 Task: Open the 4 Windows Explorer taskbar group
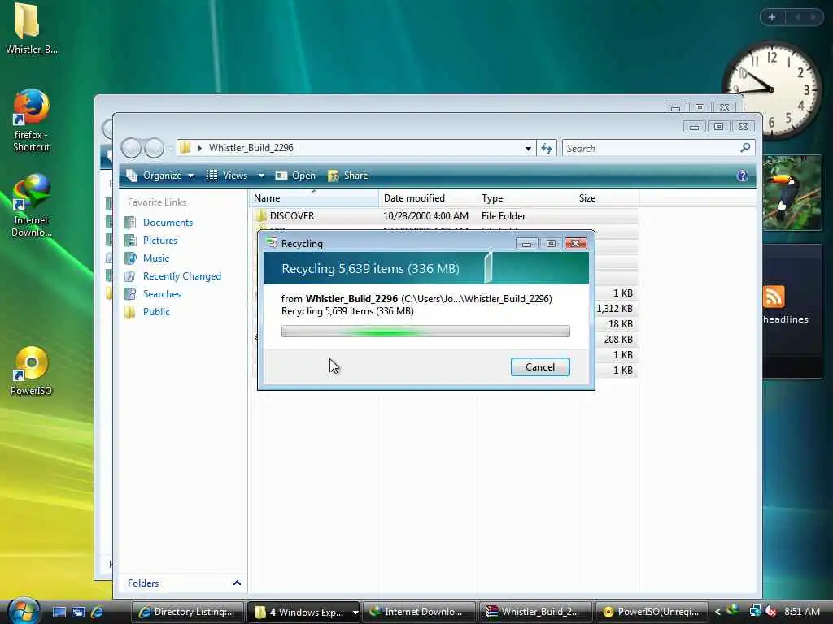coord(304,612)
